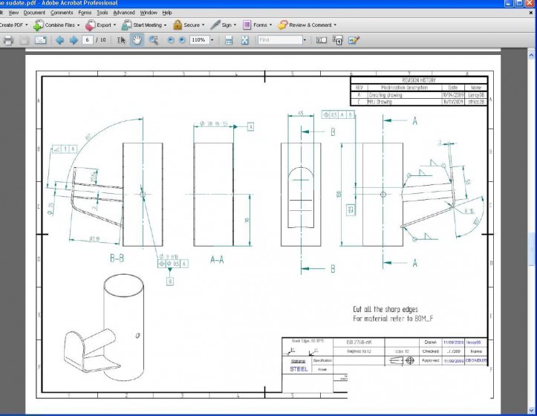Click the Email envelope icon
Screen dimensions: 537x416
41,40
